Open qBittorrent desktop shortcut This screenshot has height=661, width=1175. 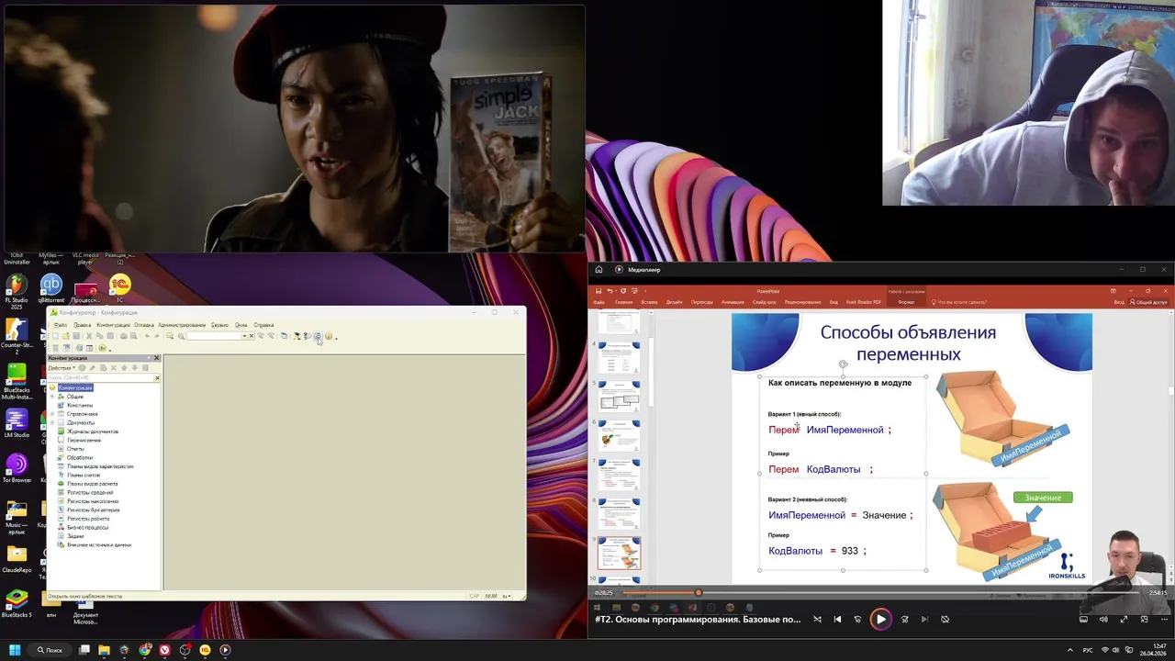[x=51, y=289]
